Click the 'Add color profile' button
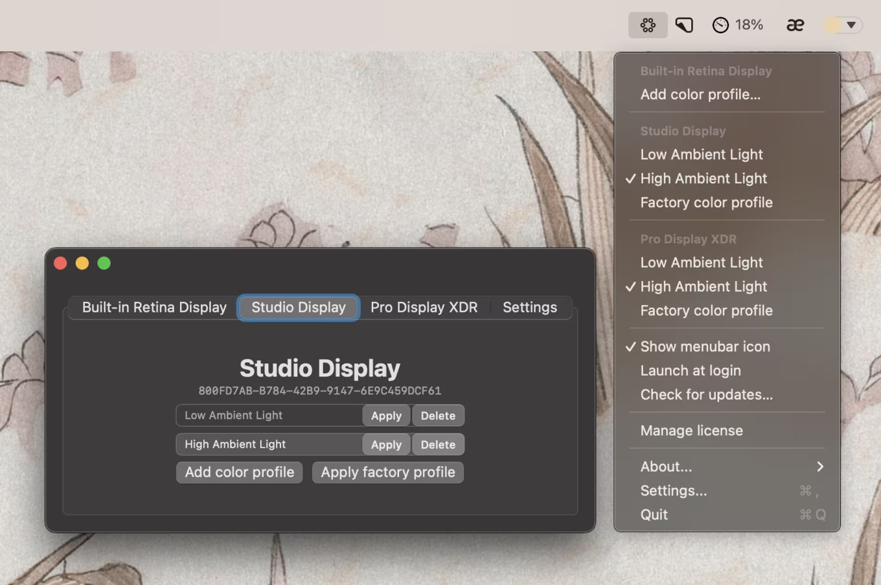 click(240, 472)
